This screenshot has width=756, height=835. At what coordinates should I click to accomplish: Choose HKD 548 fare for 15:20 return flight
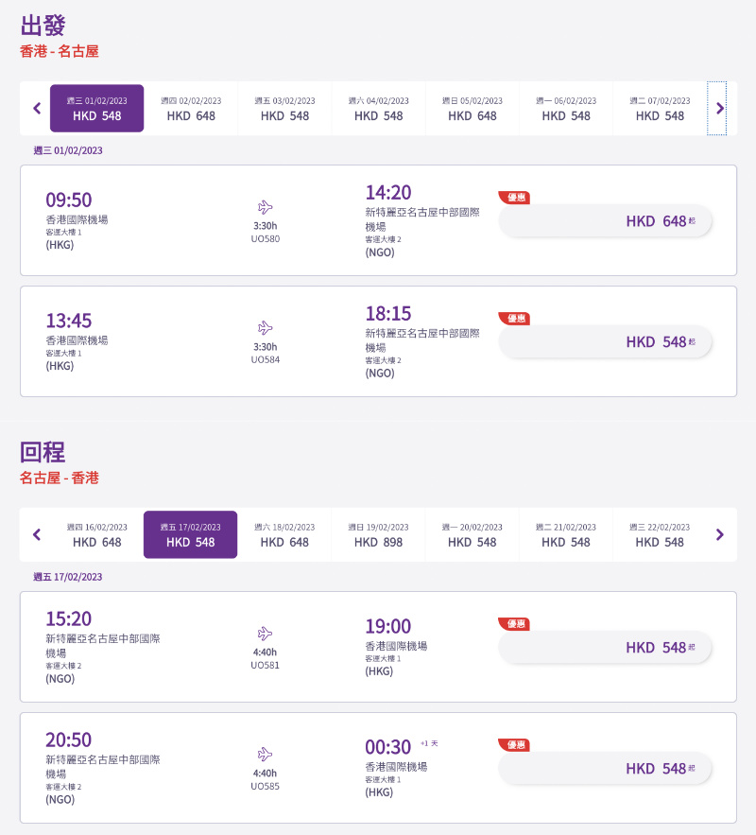605,648
